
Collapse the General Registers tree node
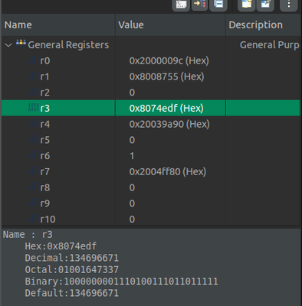[x=8, y=45]
